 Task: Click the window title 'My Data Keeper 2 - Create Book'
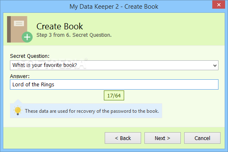click(114, 7)
